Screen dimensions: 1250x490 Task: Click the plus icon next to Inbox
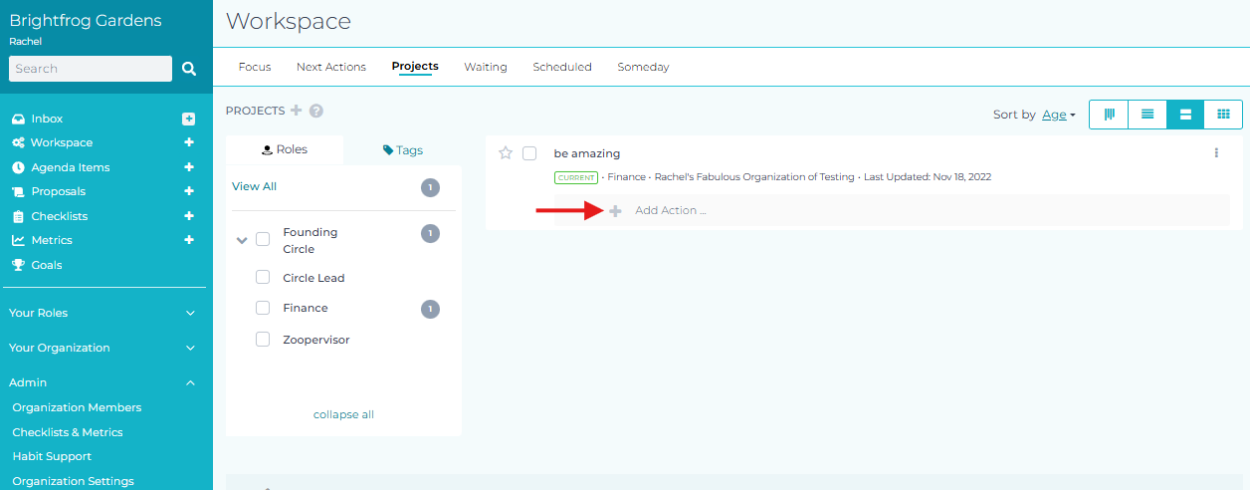[189, 119]
